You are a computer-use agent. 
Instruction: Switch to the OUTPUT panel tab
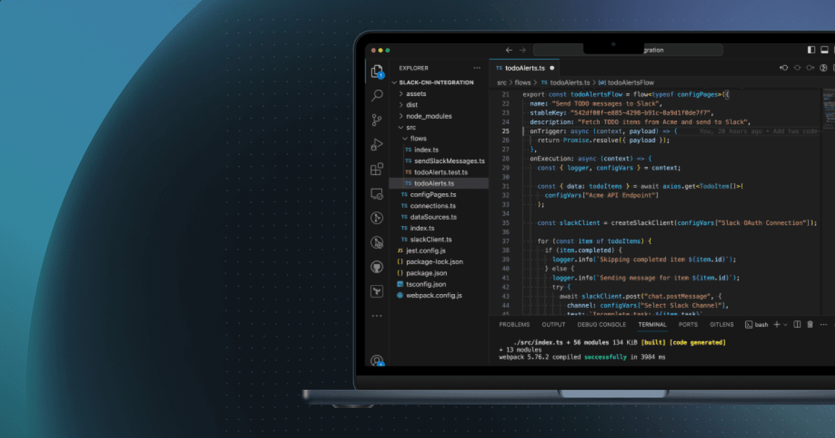[554, 325]
